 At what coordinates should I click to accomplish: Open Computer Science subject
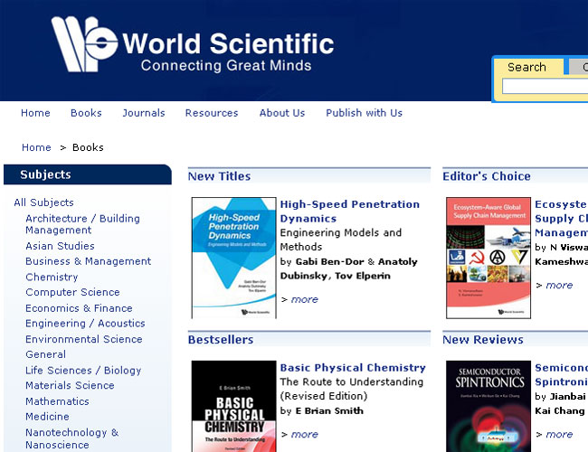tap(72, 292)
